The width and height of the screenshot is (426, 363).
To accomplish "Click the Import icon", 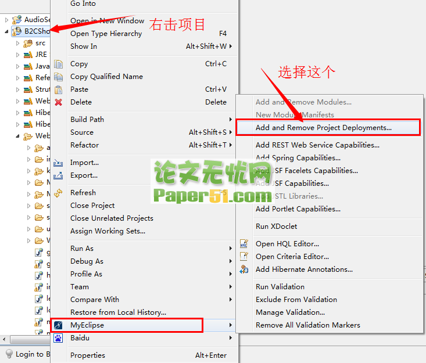I will click(58, 163).
